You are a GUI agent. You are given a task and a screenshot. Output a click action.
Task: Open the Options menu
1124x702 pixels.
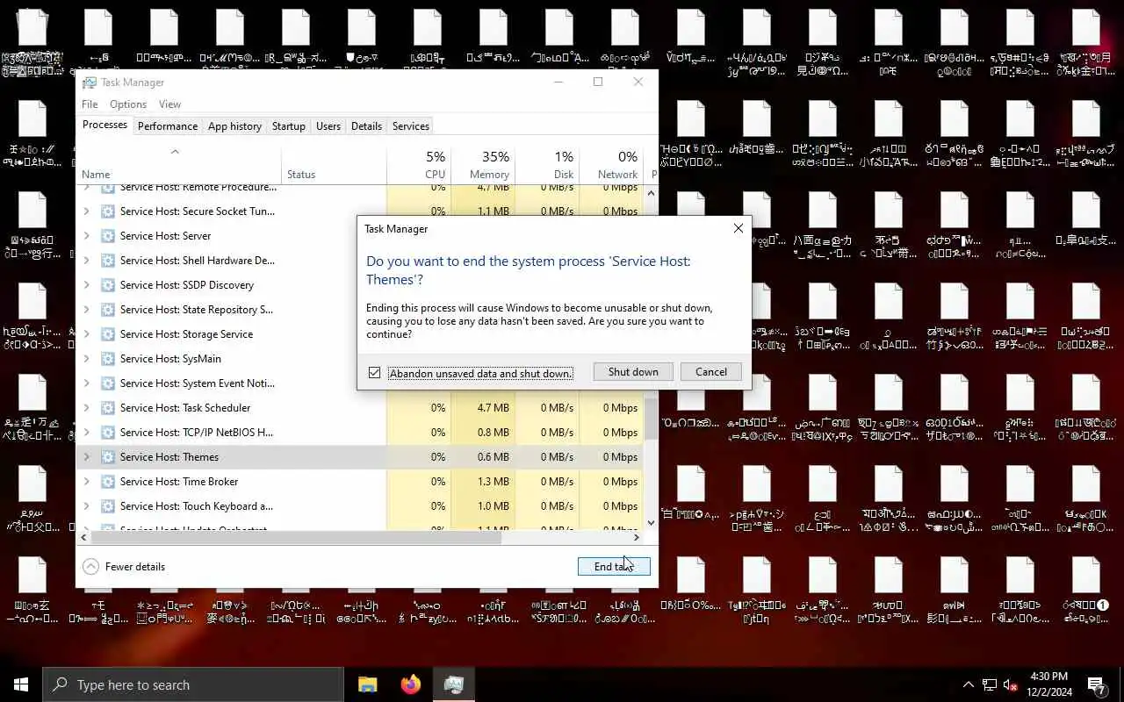(128, 104)
